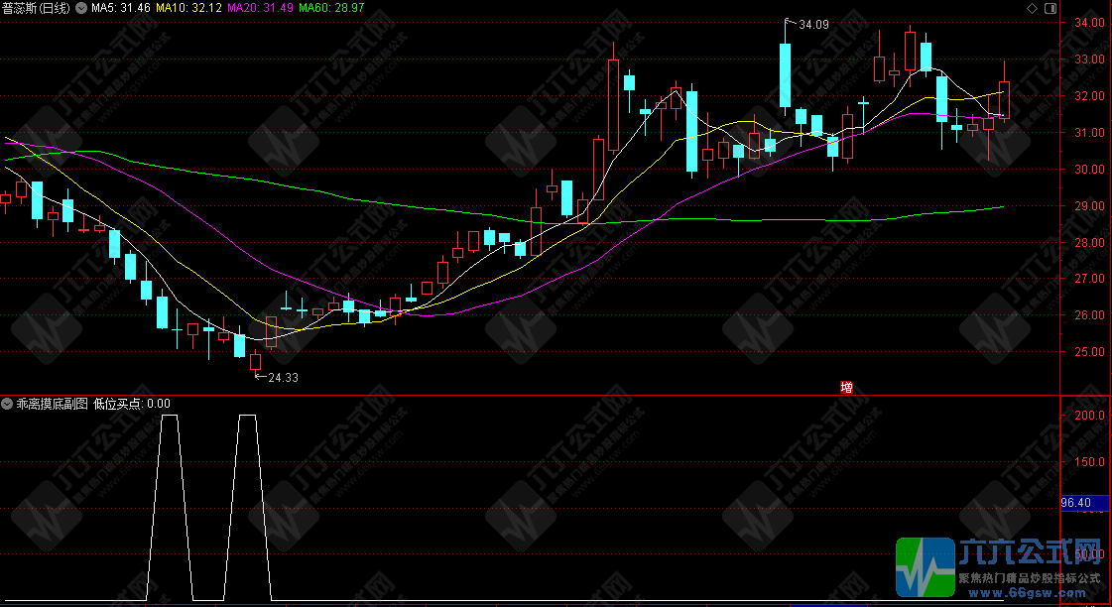Click the 200.0 axis label in sub-chart
Image resolution: width=1112 pixels, height=607 pixels.
point(1090,416)
